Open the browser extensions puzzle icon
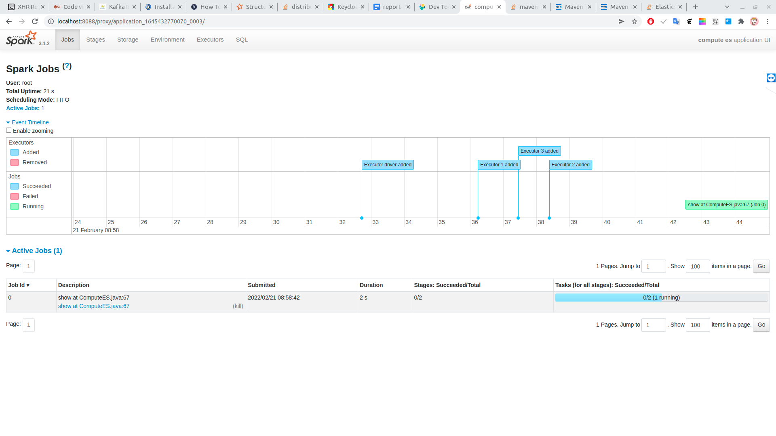The image size is (776, 436). click(x=741, y=21)
